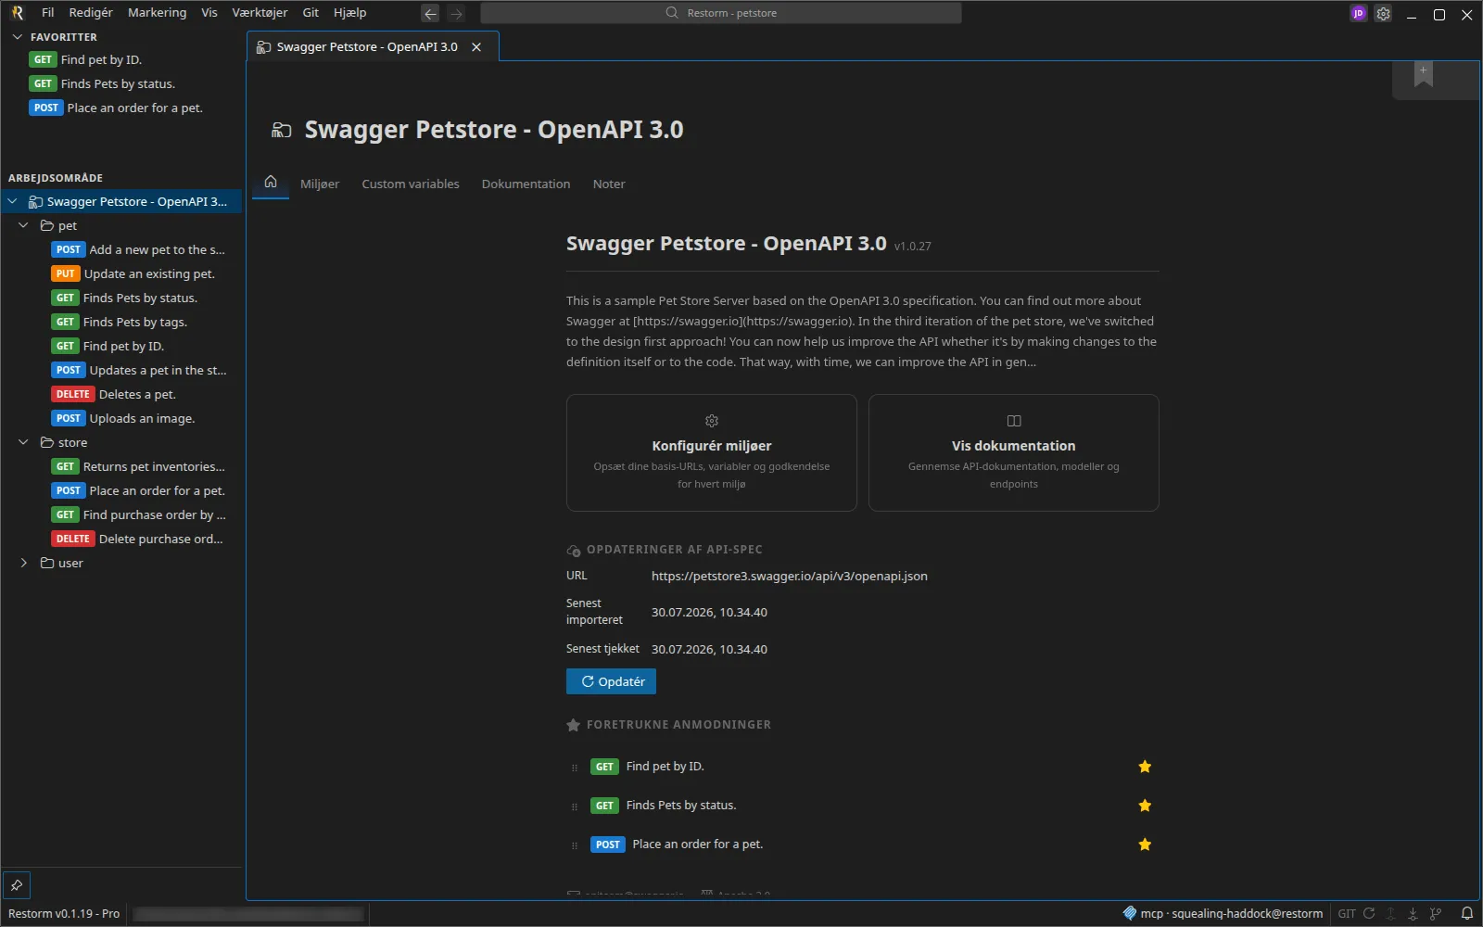1483x927 pixels.
Task: Click the gear icon on Konfigurér miljøer card
Action: (712, 421)
